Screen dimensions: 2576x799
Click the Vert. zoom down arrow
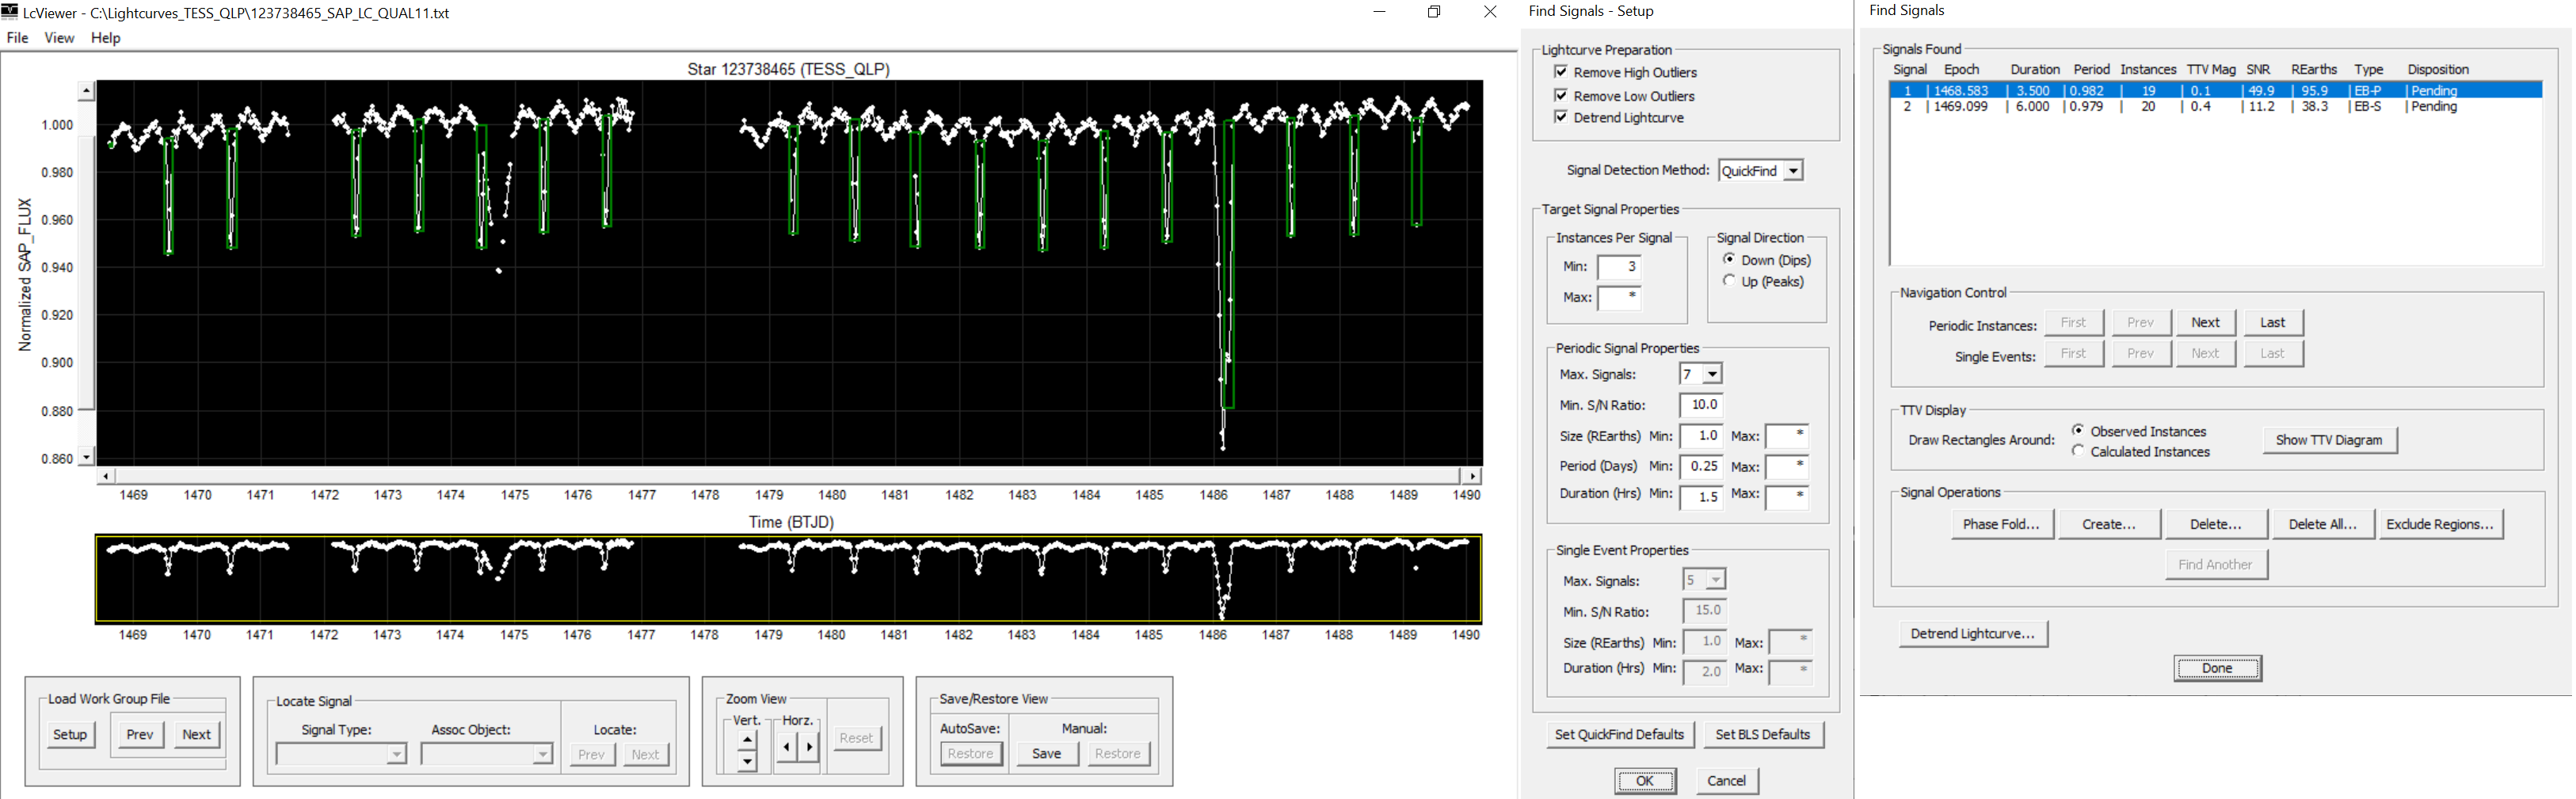(x=747, y=761)
